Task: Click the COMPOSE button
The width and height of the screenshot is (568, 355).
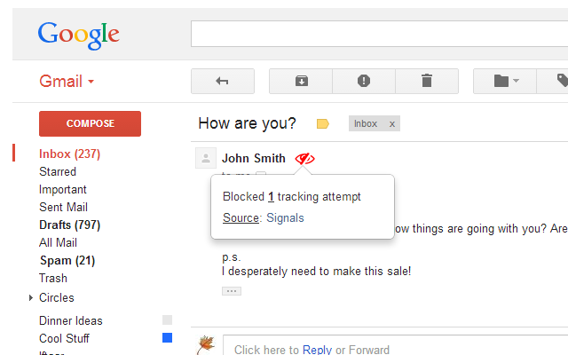Action: [x=90, y=123]
